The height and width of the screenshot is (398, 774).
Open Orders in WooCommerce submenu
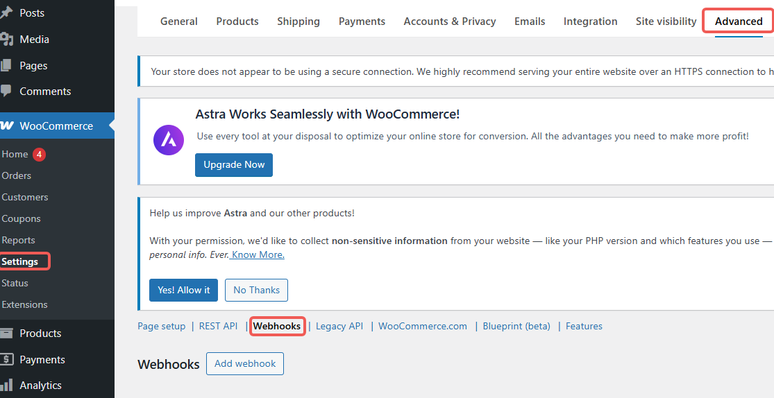click(x=16, y=175)
